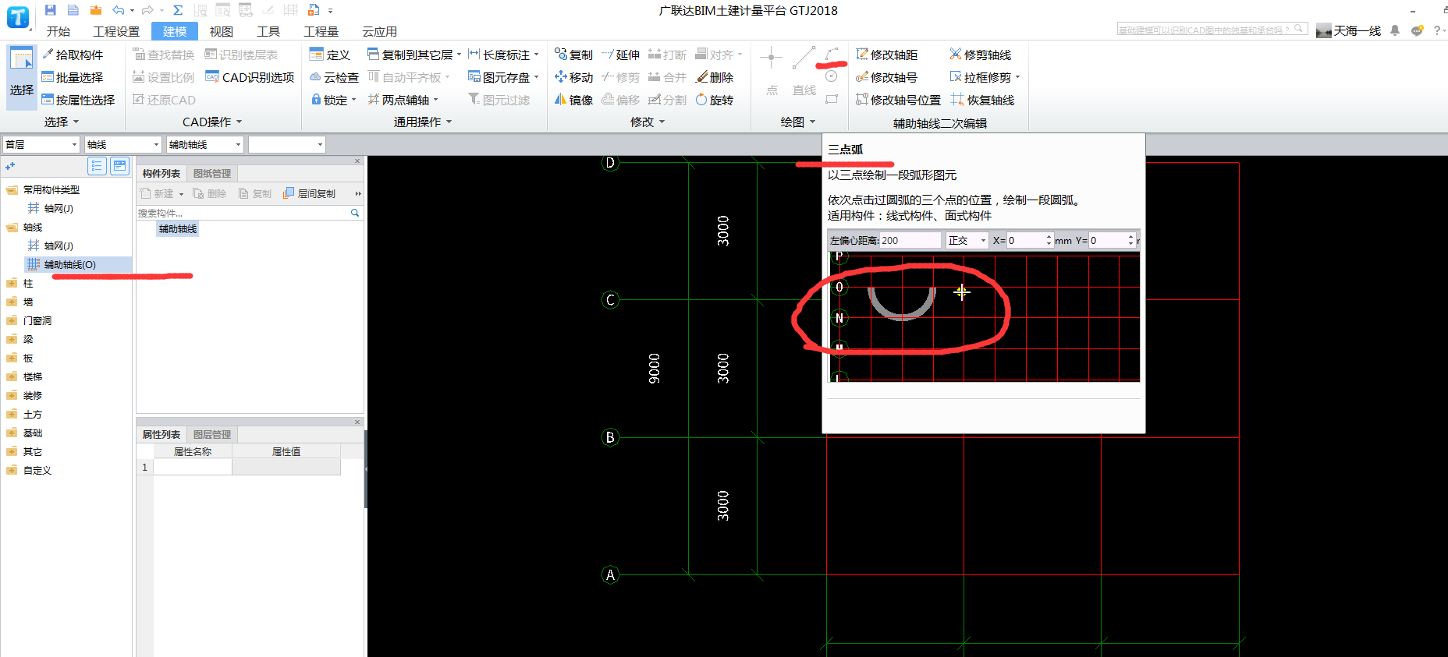Click the 定义 define tool

click(x=330, y=55)
